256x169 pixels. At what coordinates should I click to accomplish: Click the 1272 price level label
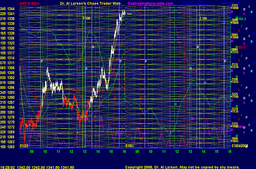[x=11, y=127]
